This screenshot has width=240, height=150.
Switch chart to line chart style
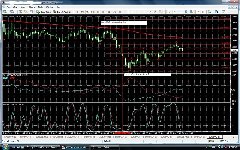180,12
